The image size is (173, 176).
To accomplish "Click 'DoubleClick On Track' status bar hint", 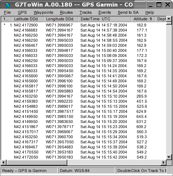I will click(x=142, y=171).
